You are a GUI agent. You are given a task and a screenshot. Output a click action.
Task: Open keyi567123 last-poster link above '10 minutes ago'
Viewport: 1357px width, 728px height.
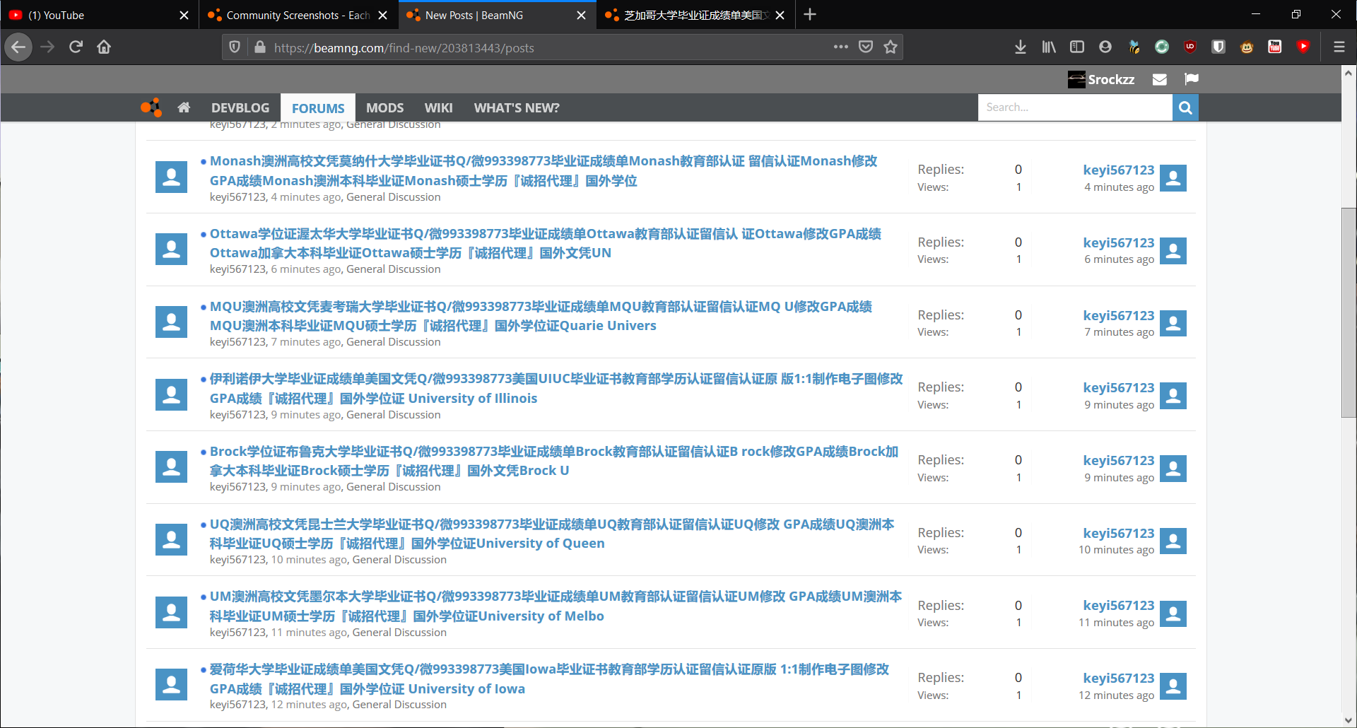1119,533
